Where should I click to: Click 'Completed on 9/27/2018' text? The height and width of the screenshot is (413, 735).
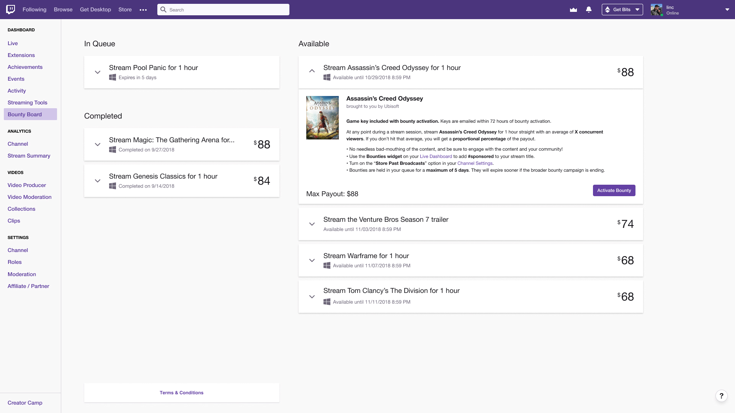(146, 150)
